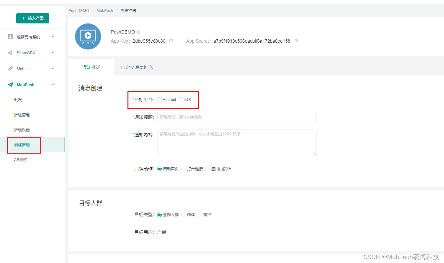Select the 应用内跳转 radio option

[x=208, y=169]
